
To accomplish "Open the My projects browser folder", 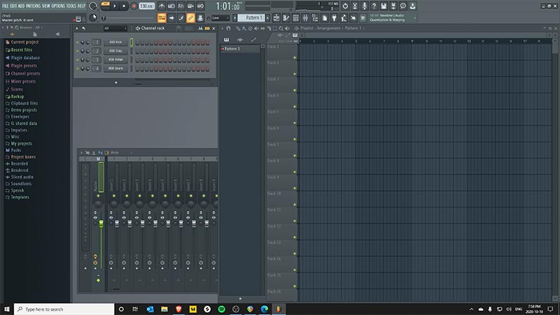I will 21,143.
